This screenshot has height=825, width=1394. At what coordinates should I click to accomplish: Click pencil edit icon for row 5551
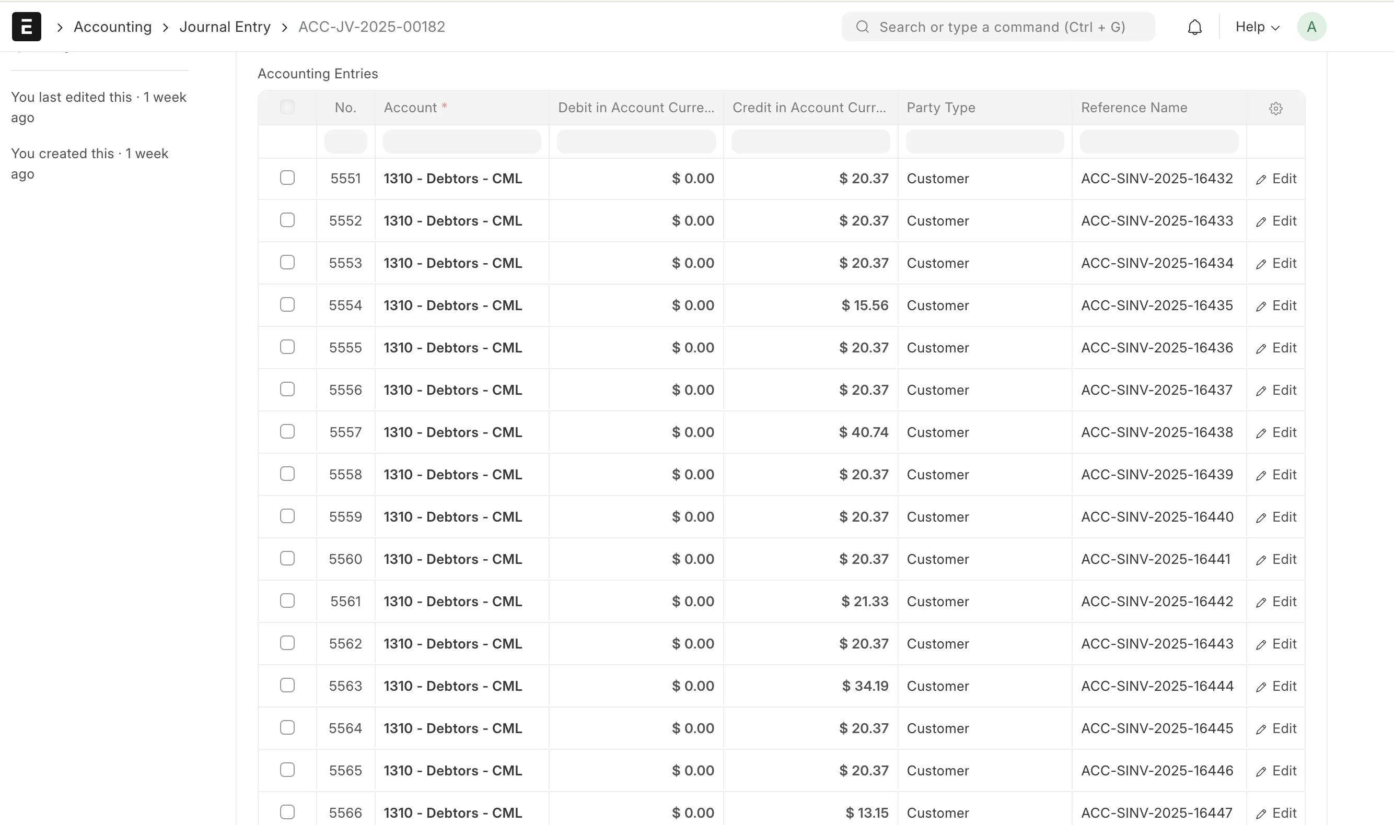(x=1261, y=179)
